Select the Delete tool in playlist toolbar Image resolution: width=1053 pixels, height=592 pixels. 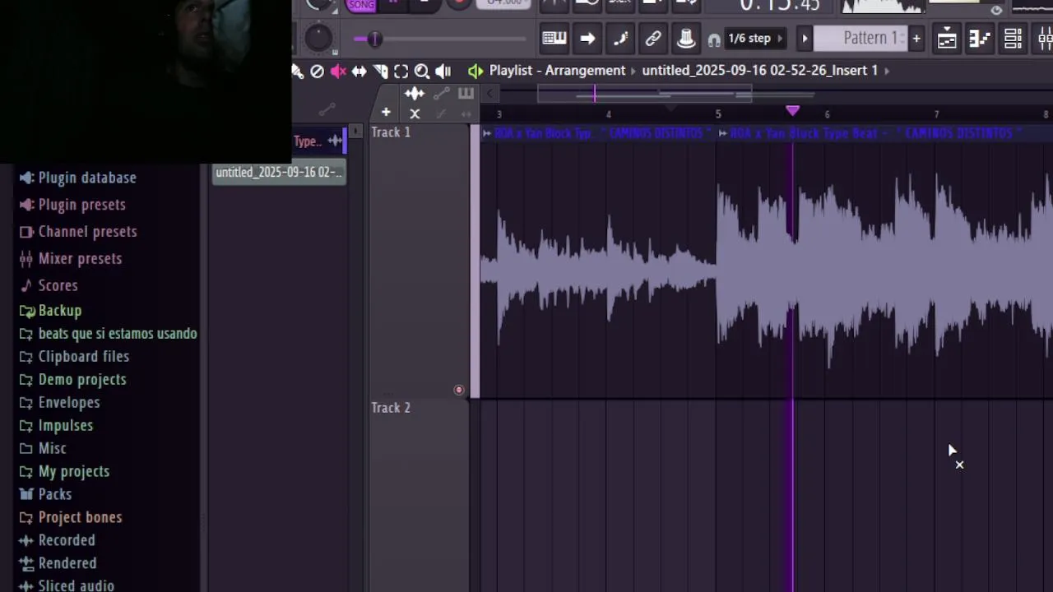point(317,72)
